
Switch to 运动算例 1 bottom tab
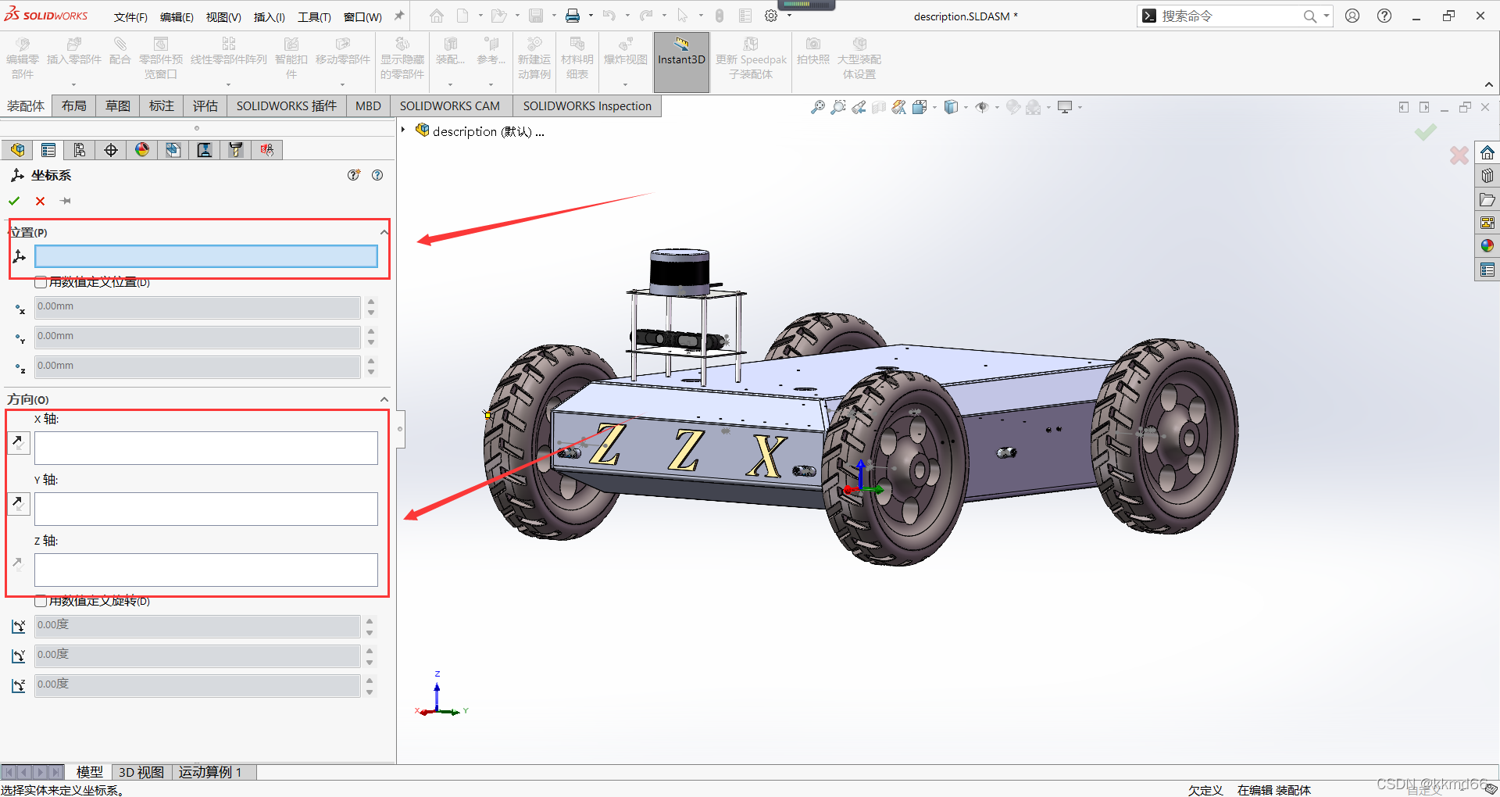211,772
